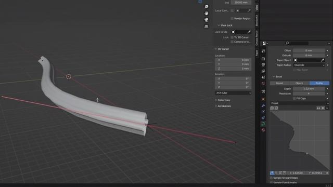Open the Output properties tab icon
Viewport: 333px width, 187px height.
[263, 65]
